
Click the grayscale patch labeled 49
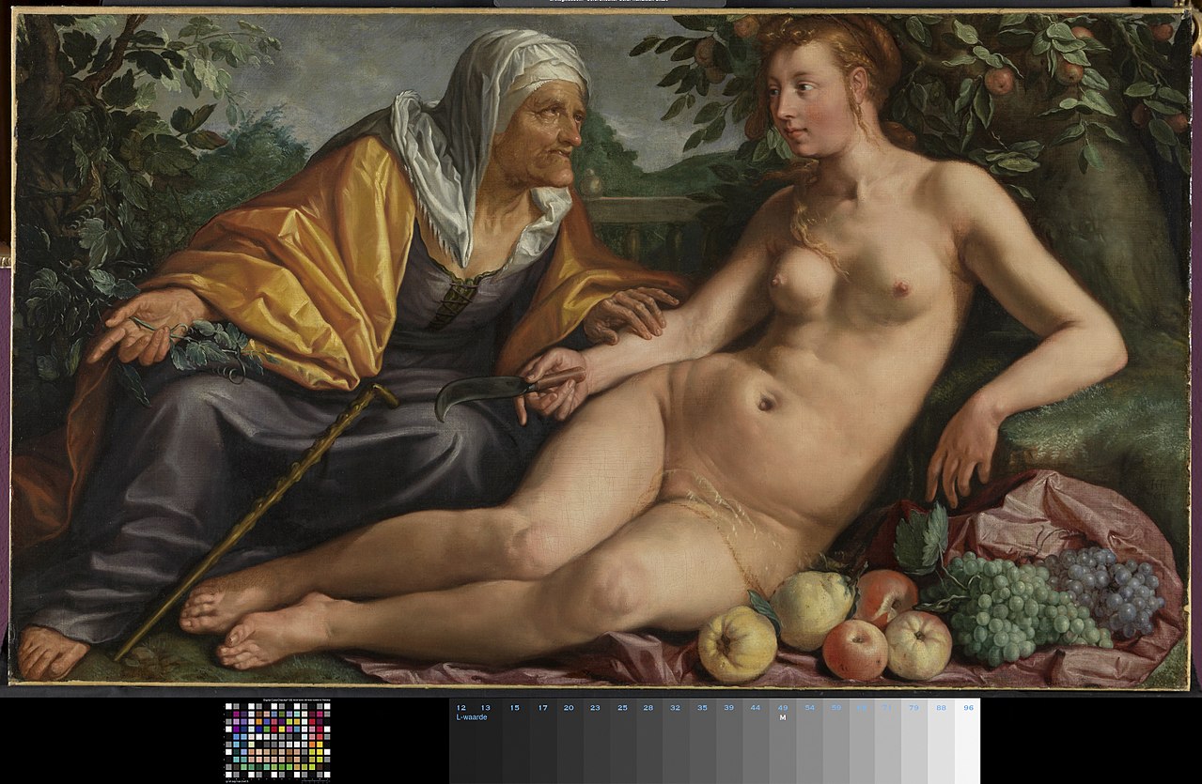(x=783, y=741)
